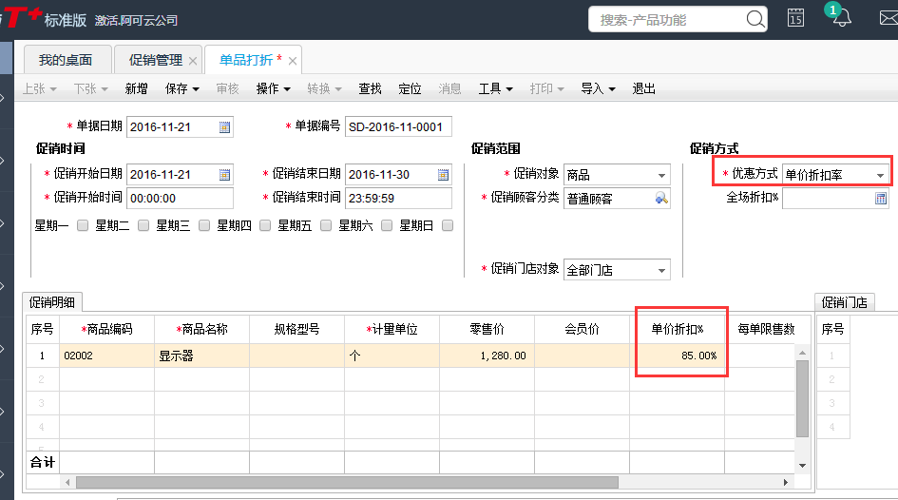Screen dimensions: 898x500
Task: Open the 促销对象 dropdown
Action: [661, 175]
